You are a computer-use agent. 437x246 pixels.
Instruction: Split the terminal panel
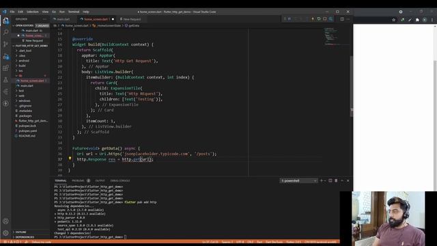coord(330,180)
